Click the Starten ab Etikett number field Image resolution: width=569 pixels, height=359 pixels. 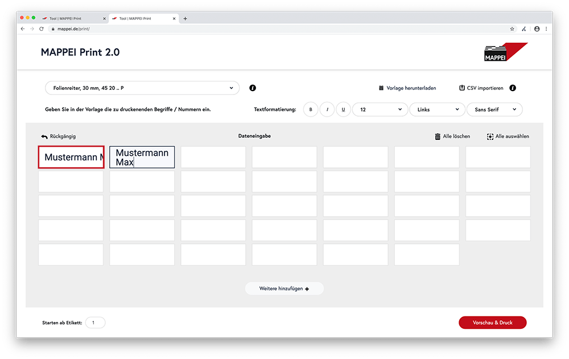(95, 323)
